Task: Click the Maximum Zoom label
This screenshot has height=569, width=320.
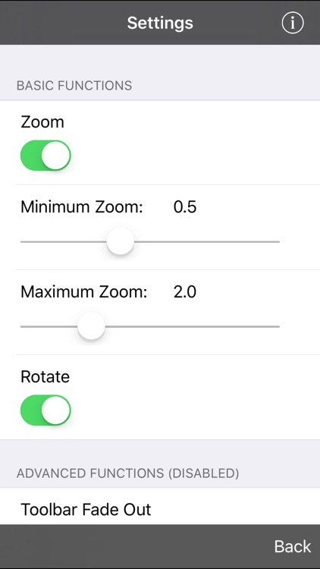Action: (x=84, y=292)
